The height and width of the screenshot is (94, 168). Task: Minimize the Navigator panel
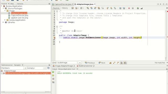[49, 65]
